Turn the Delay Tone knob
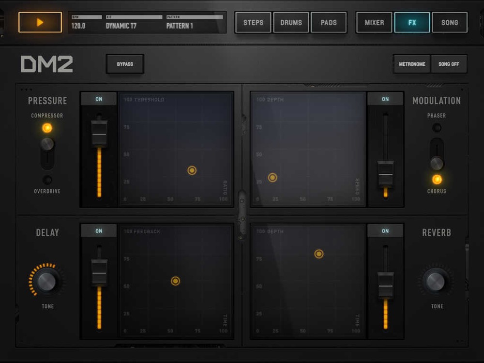This screenshot has height=363, width=484. coord(46,281)
